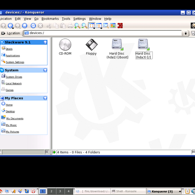195x195 pixels.
Task: Switch to virtual desktop 4
Action: click(69, 192)
